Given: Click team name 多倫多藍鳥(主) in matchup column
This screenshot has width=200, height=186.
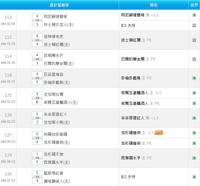Looking at the screenshot, I should [57, 82].
